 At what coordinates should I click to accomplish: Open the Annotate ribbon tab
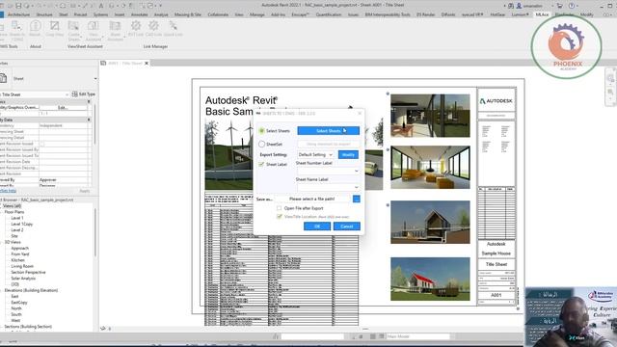click(x=139, y=14)
